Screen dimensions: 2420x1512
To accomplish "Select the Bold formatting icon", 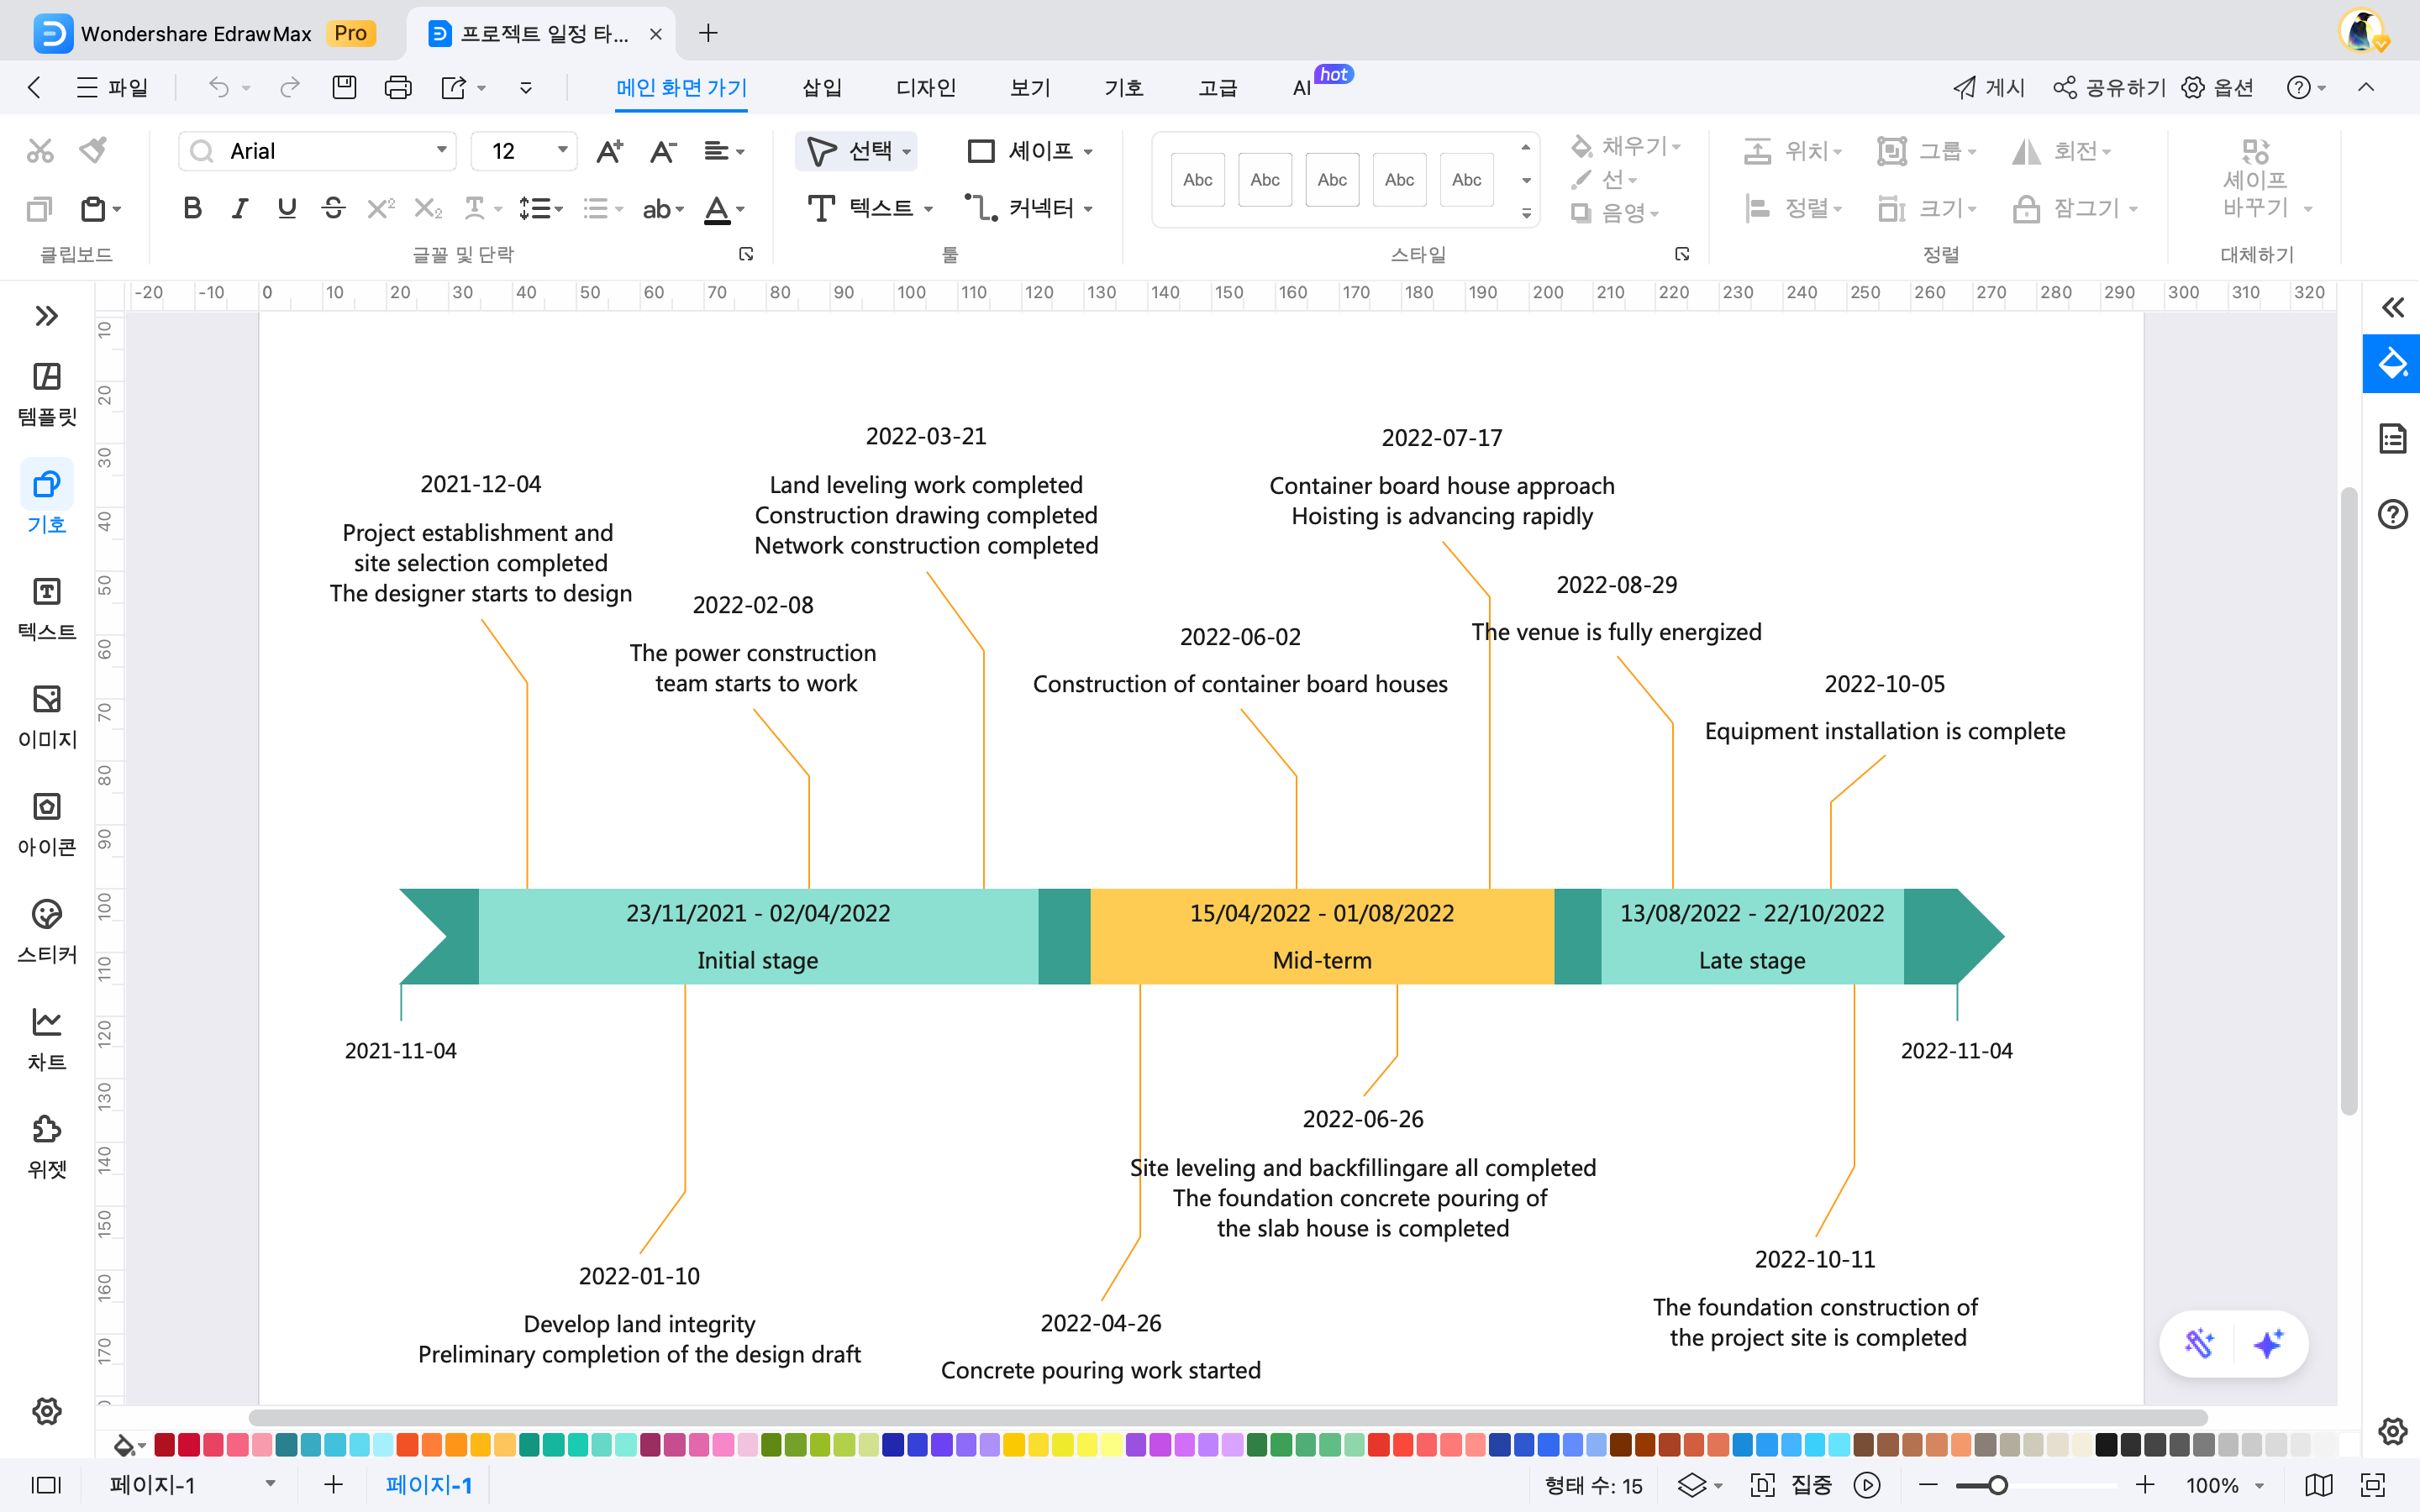I will [x=192, y=208].
